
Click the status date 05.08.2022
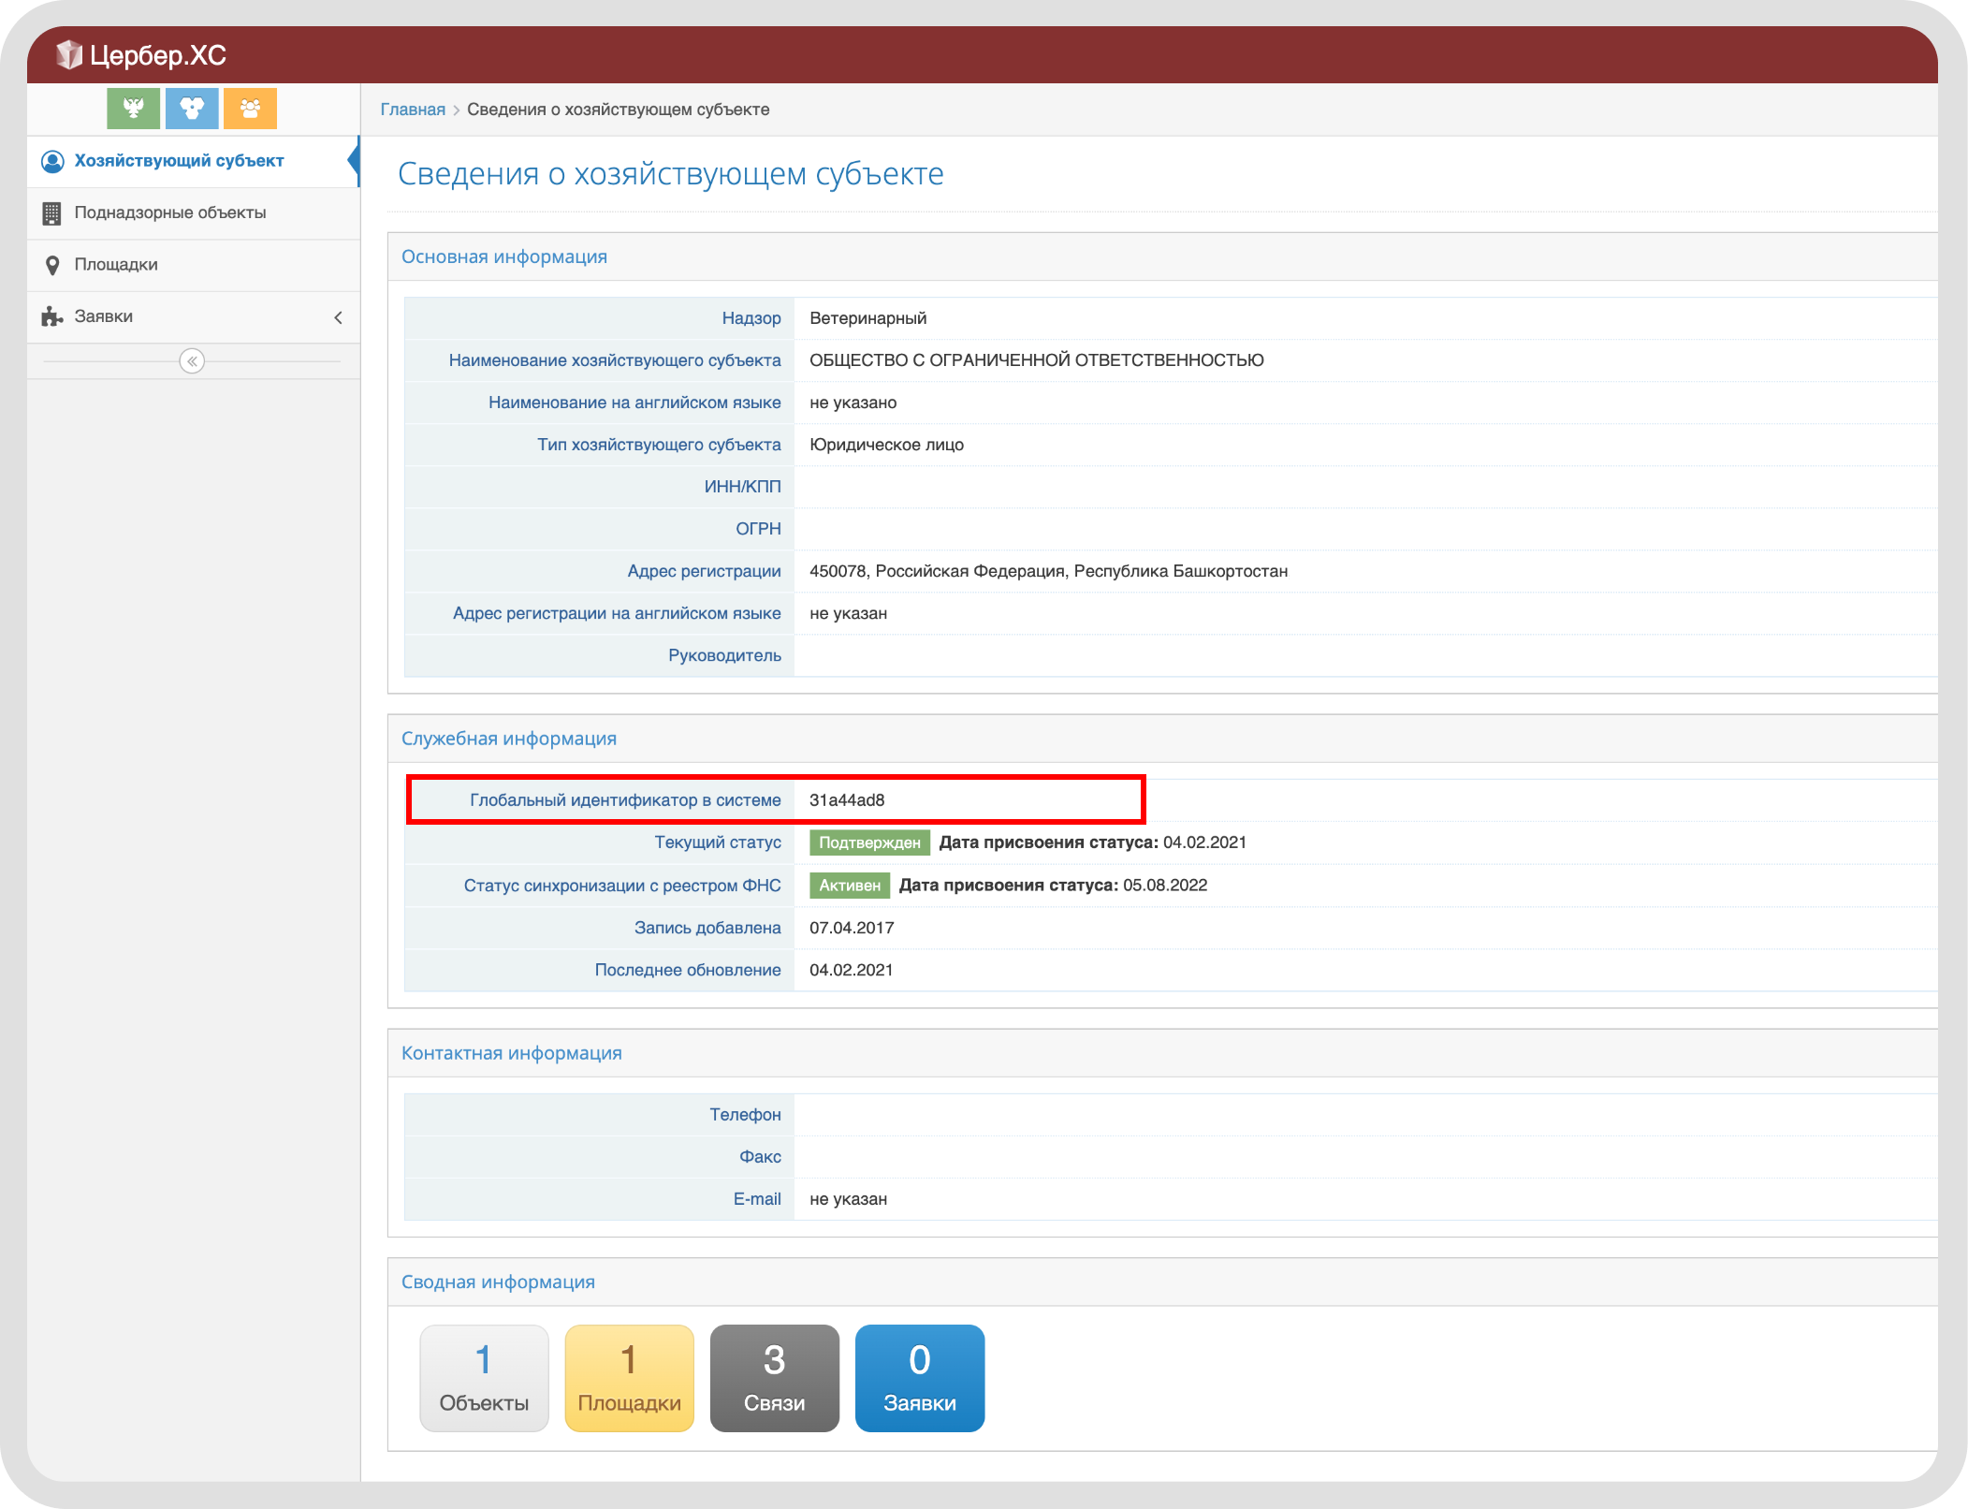(x=1165, y=886)
